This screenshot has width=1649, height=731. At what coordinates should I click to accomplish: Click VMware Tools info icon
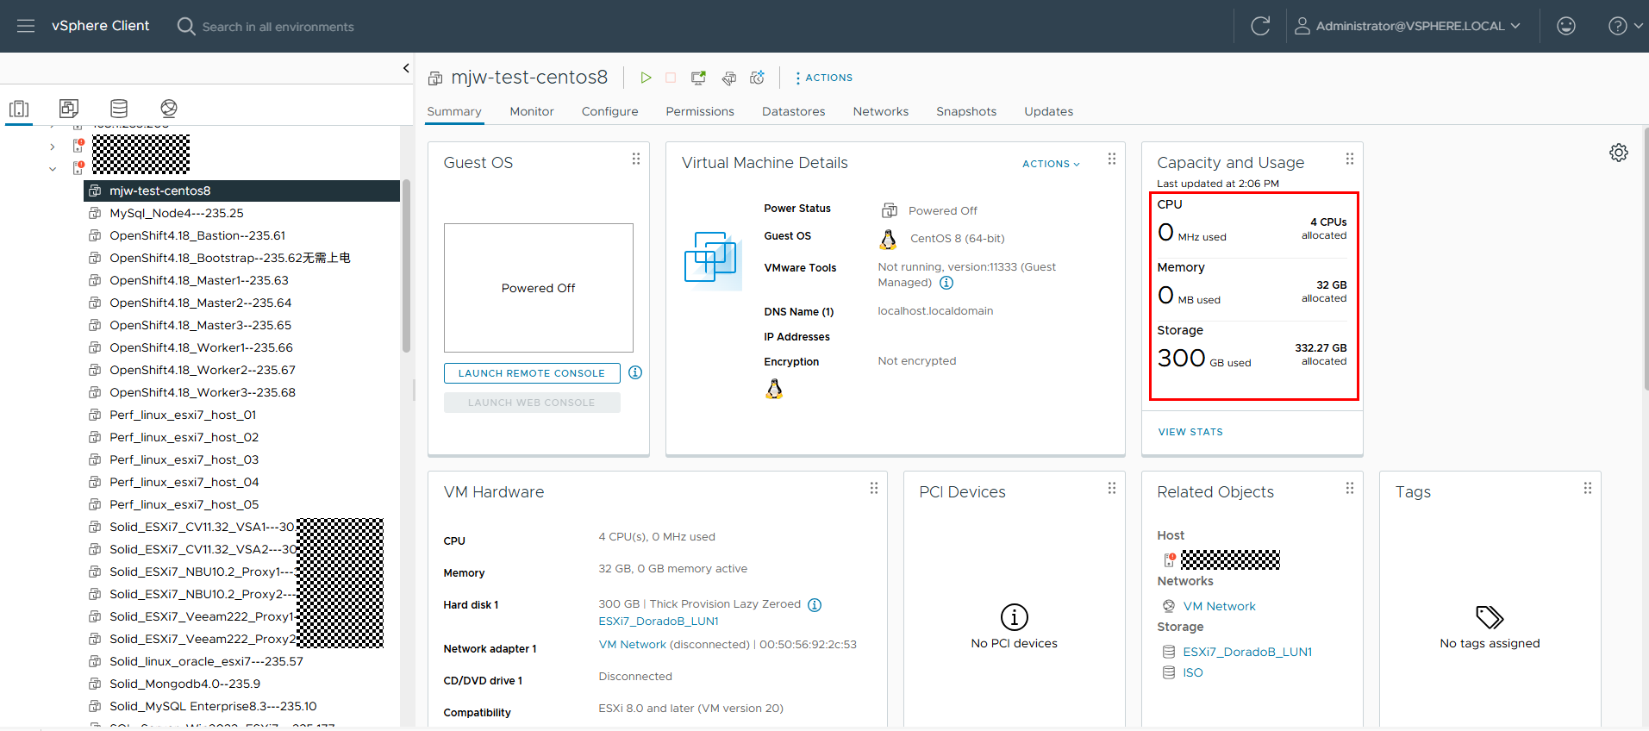pos(946,283)
